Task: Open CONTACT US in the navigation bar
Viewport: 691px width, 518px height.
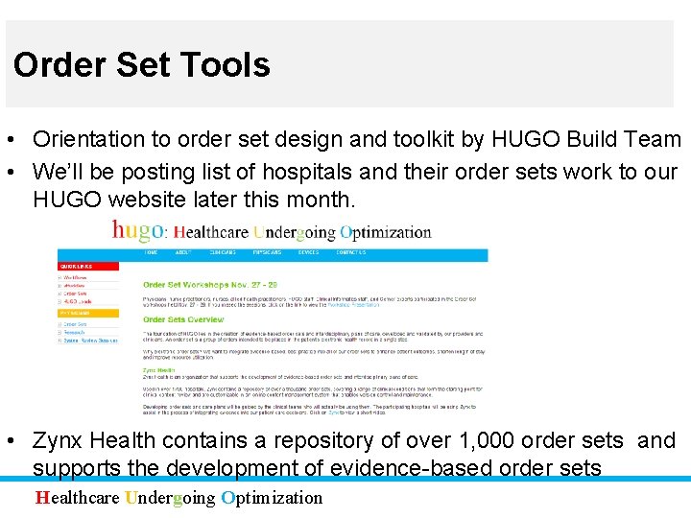Action: click(x=351, y=252)
